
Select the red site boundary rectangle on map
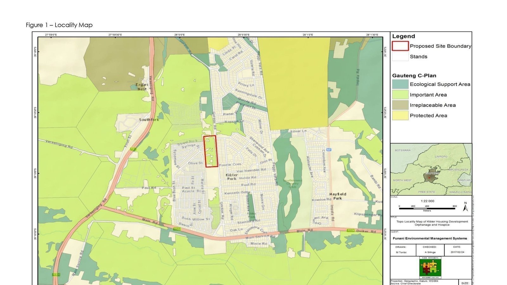[x=210, y=151]
